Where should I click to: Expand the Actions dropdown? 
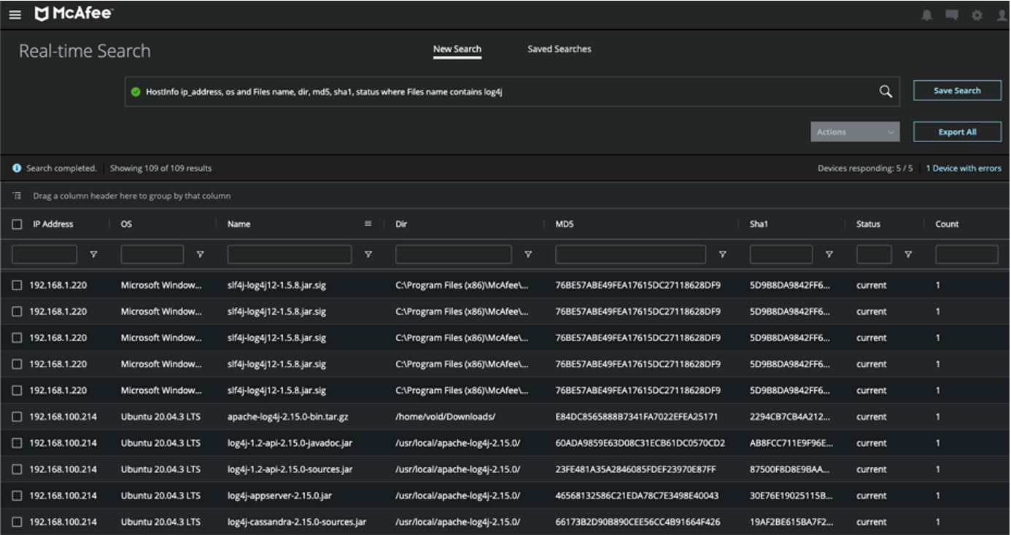pyautogui.click(x=855, y=132)
